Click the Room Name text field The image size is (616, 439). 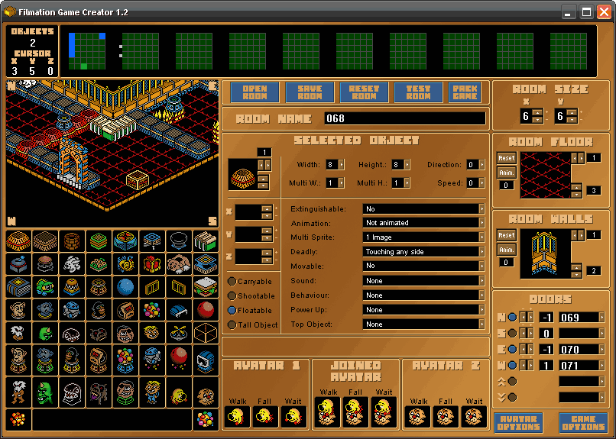tap(404, 118)
